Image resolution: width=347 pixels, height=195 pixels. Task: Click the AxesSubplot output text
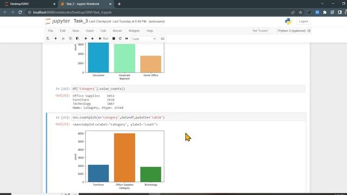(115, 125)
